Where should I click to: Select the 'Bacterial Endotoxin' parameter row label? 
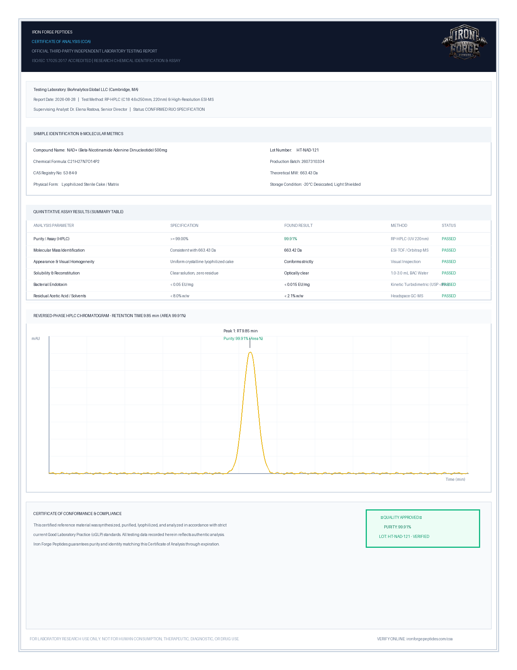[50, 284]
